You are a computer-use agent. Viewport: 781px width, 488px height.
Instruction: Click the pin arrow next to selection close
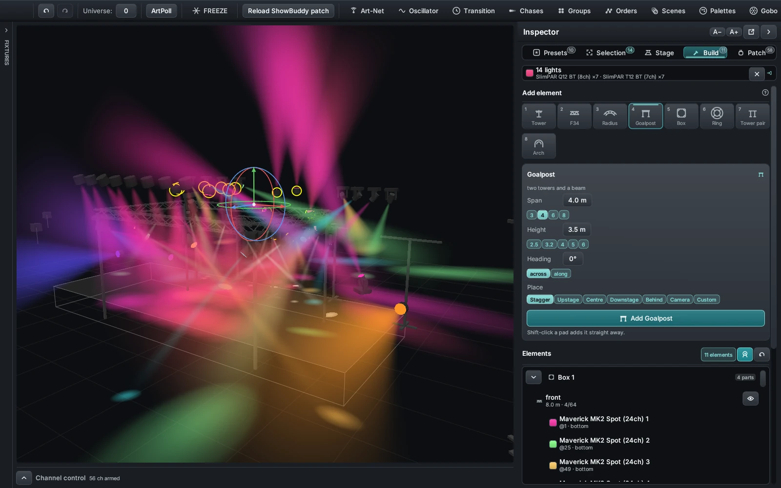770,73
